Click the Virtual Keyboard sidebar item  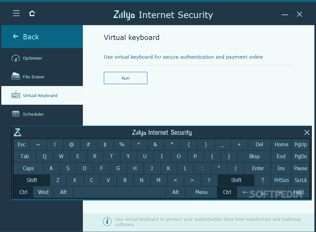[40, 96]
